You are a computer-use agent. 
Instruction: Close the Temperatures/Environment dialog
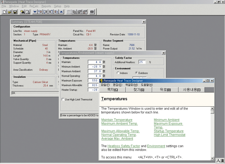pos(163,53)
